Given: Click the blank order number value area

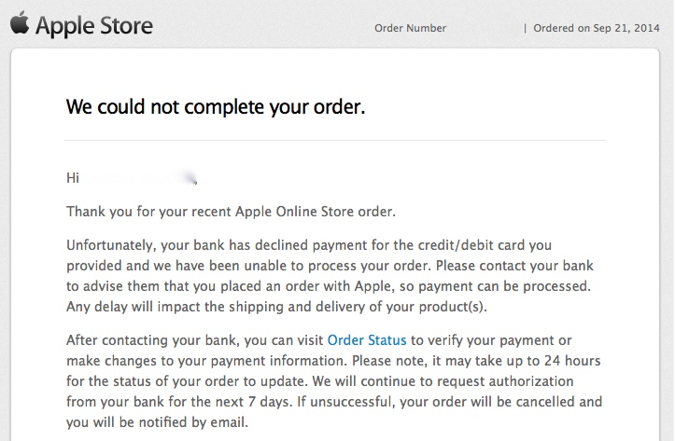Looking at the screenshot, I should (x=485, y=28).
